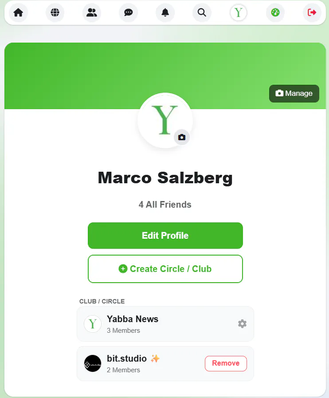This screenshot has height=398, width=329.
Task: Click the large Y profile picture
Action: 165,120
